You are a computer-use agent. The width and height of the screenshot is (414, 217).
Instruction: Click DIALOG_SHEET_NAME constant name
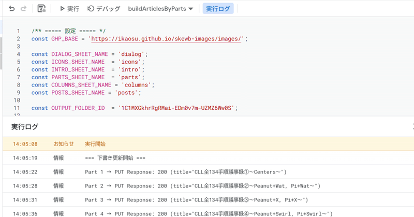[x=80, y=54]
